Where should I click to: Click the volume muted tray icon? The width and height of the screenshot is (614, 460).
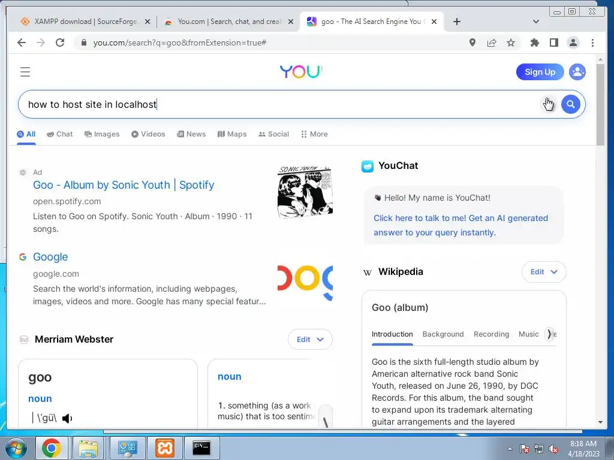click(x=553, y=449)
